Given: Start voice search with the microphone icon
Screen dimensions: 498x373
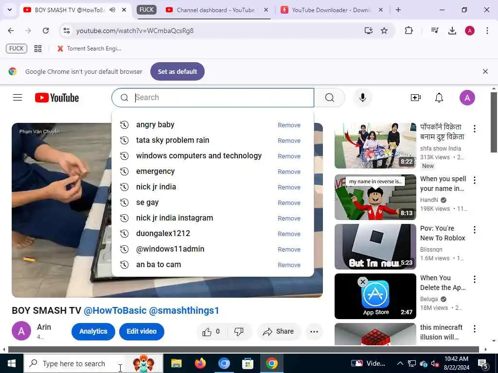Looking at the screenshot, I should click(x=362, y=97).
